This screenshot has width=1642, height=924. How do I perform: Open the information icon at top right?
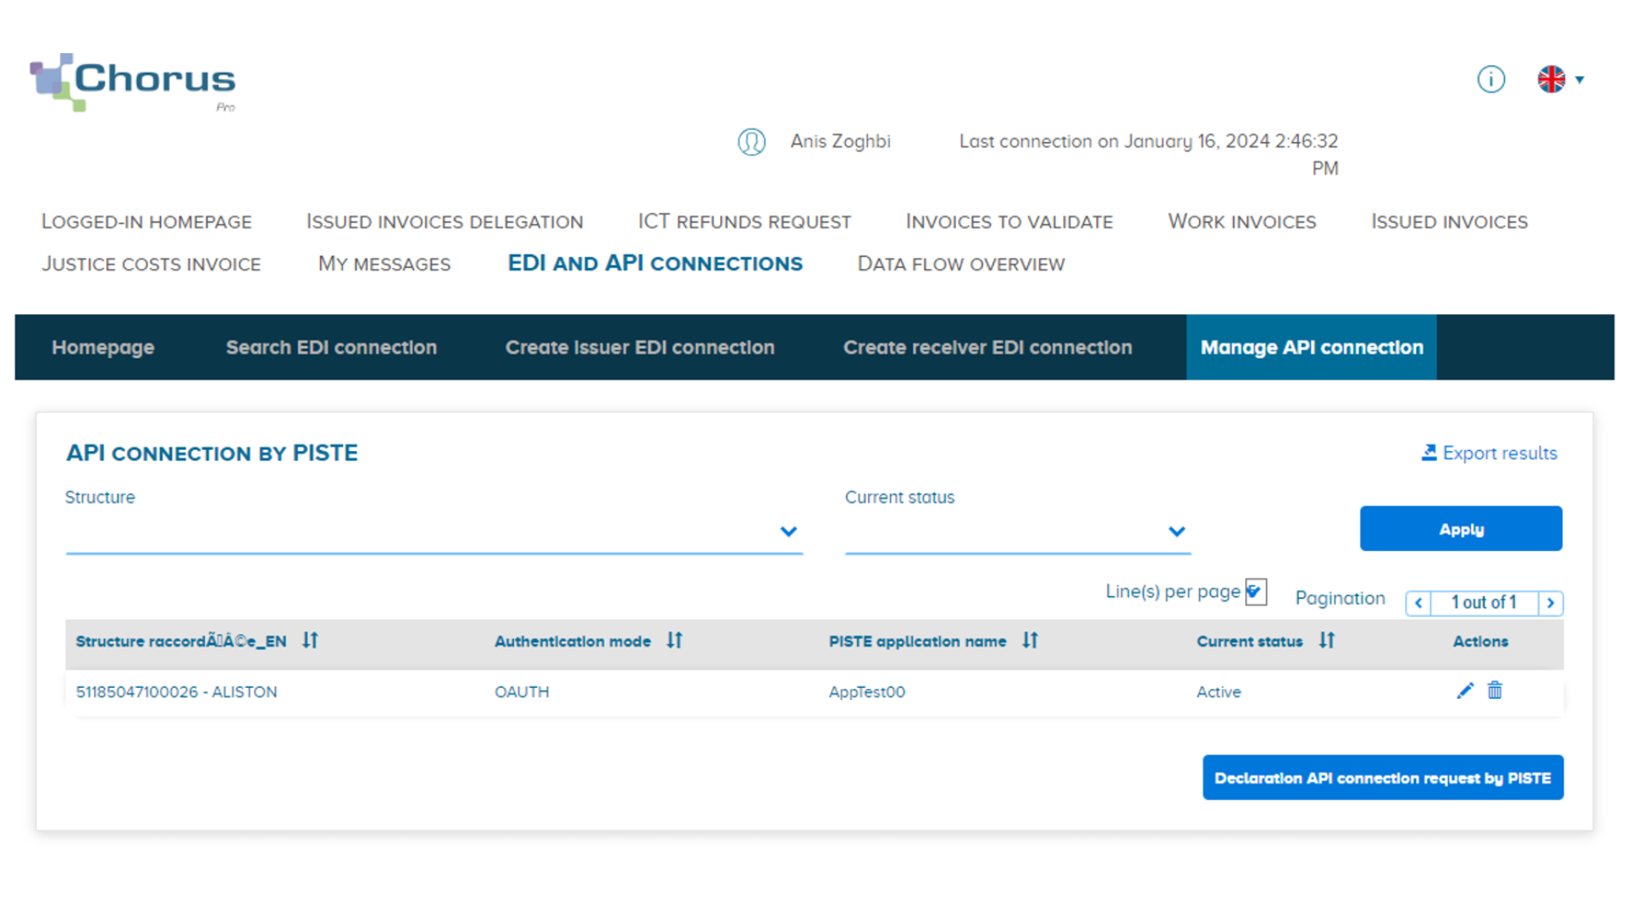(1491, 80)
